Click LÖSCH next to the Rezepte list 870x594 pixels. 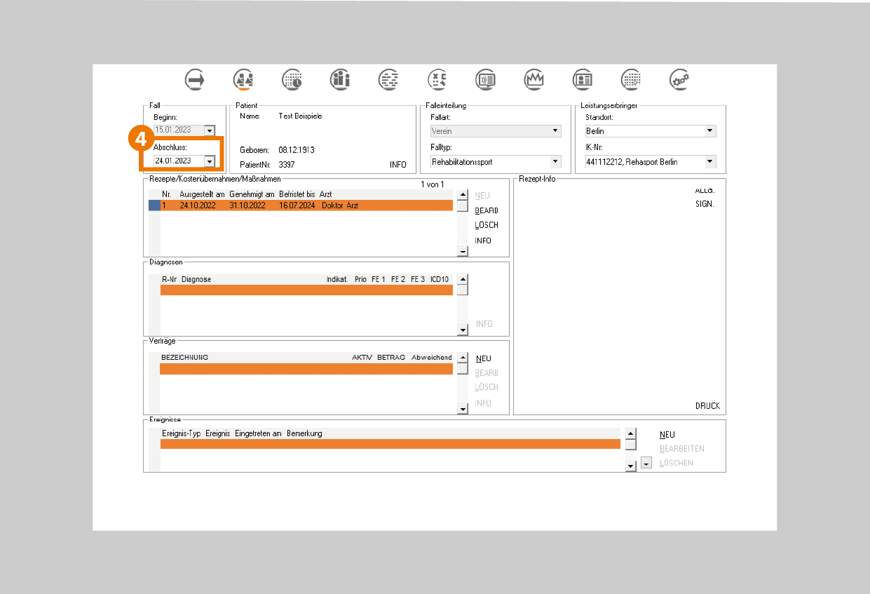(487, 225)
